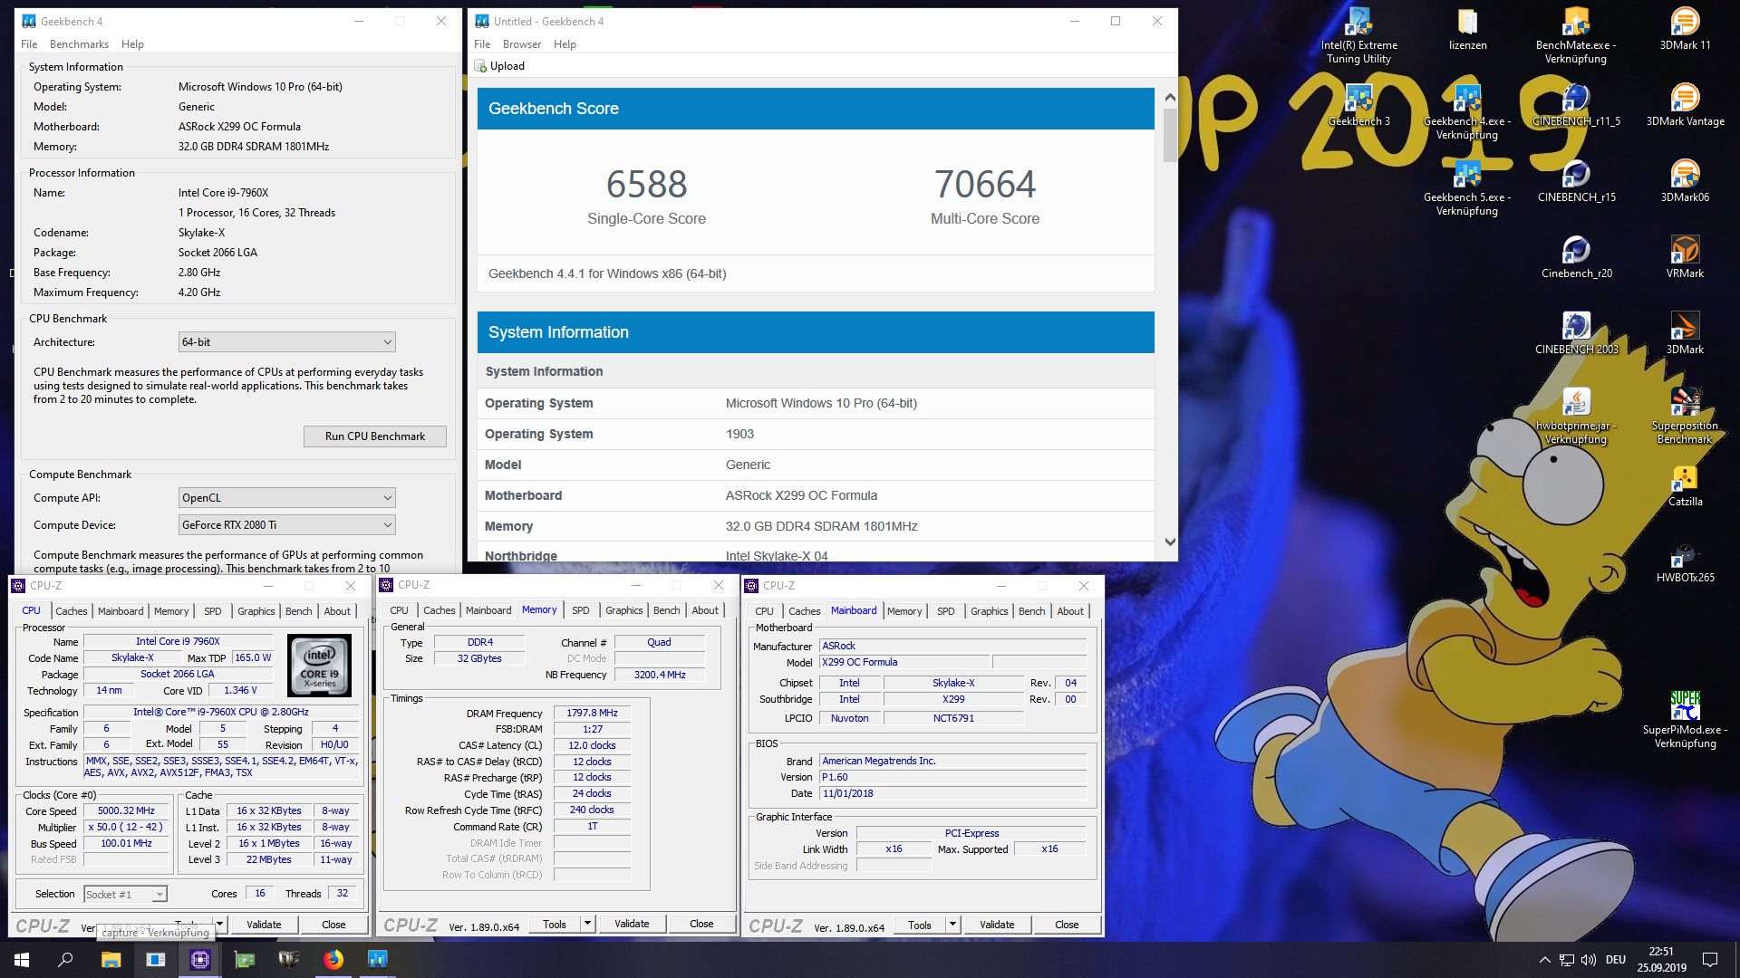1740x978 pixels.
Task: Open CINEBENCH_r11_5 desktop icon
Action: coord(1576,105)
